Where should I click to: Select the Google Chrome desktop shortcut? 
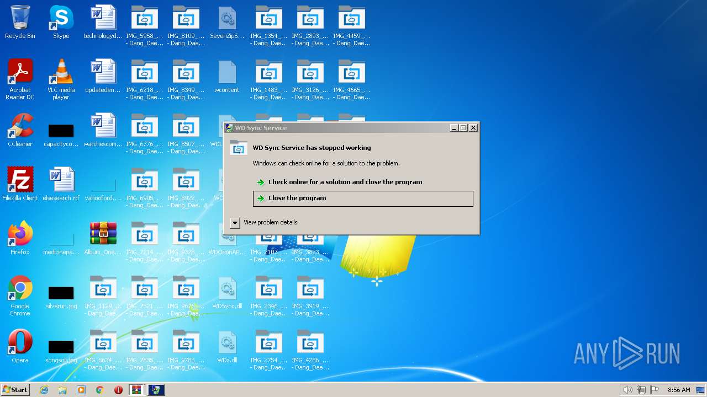pyautogui.click(x=20, y=296)
